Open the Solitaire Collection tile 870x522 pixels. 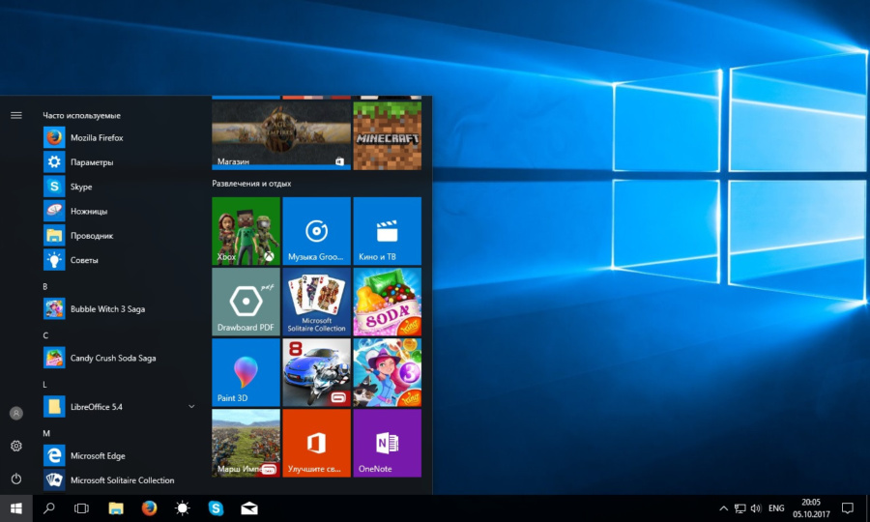pos(316,302)
